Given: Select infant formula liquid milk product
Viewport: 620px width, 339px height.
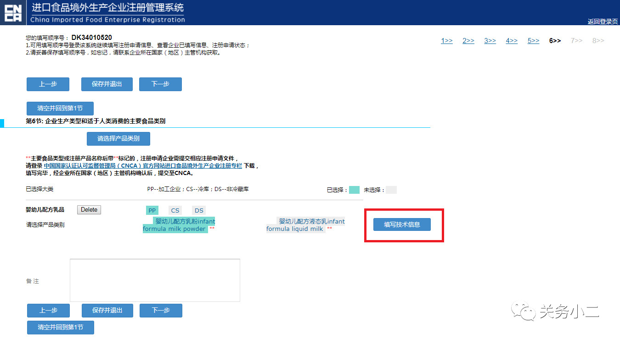Looking at the screenshot, I should 305,225.
